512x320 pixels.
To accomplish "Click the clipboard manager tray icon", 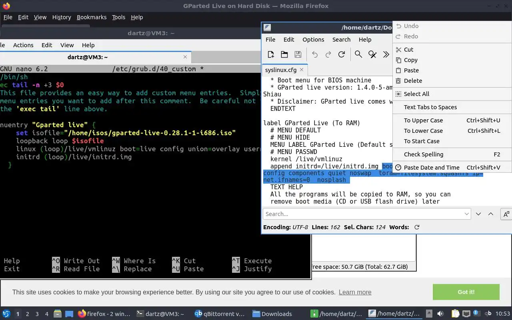I will point(455,314).
